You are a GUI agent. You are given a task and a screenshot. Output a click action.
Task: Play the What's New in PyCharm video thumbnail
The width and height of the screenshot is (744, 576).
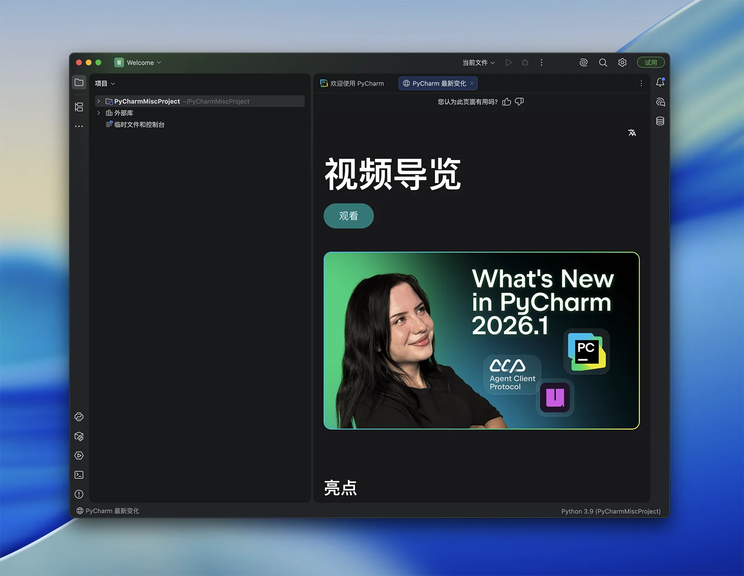click(x=481, y=340)
